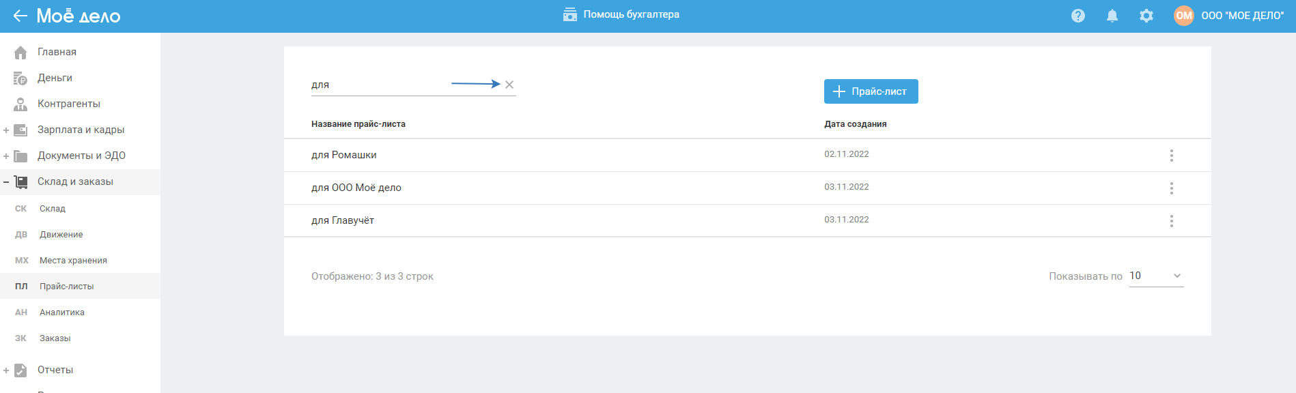The height and width of the screenshot is (393, 1296).
Task: Open the Моё дело logo home link
Action: pyautogui.click(x=79, y=16)
